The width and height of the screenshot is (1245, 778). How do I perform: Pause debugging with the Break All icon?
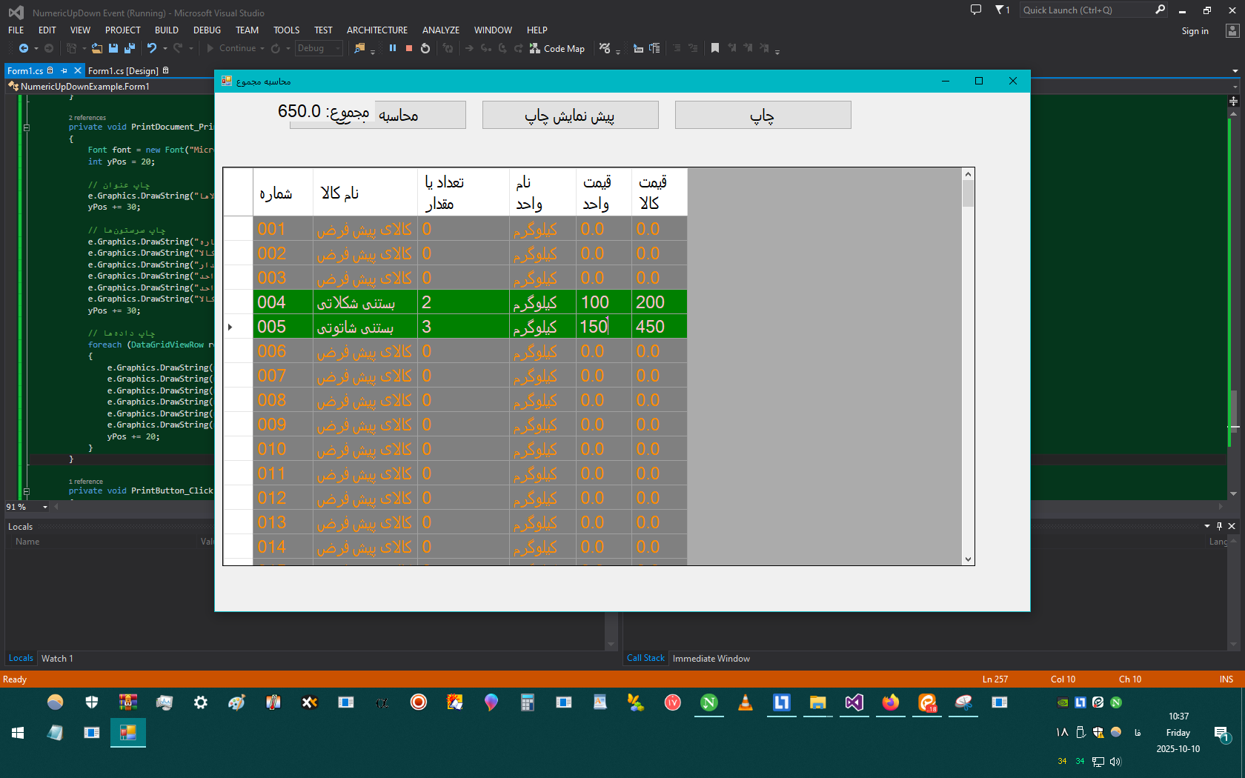(x=393, y=48)
